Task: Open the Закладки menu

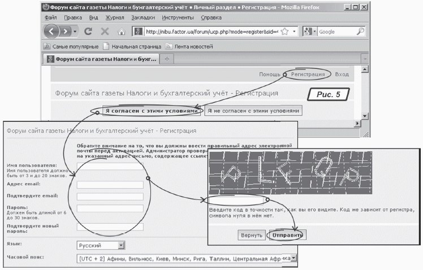Action: click(143, 18)
